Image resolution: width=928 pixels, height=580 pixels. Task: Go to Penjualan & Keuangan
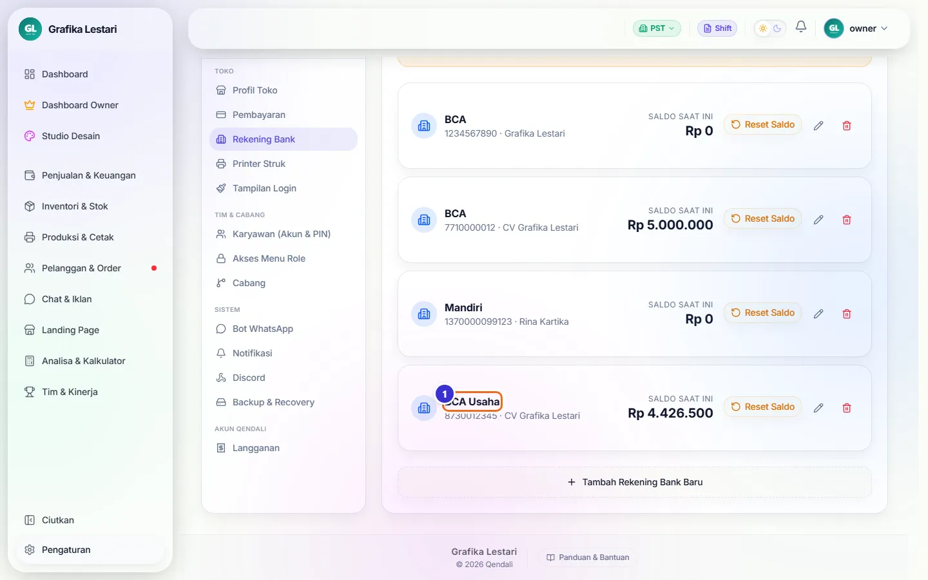click(x=90, y=175)
